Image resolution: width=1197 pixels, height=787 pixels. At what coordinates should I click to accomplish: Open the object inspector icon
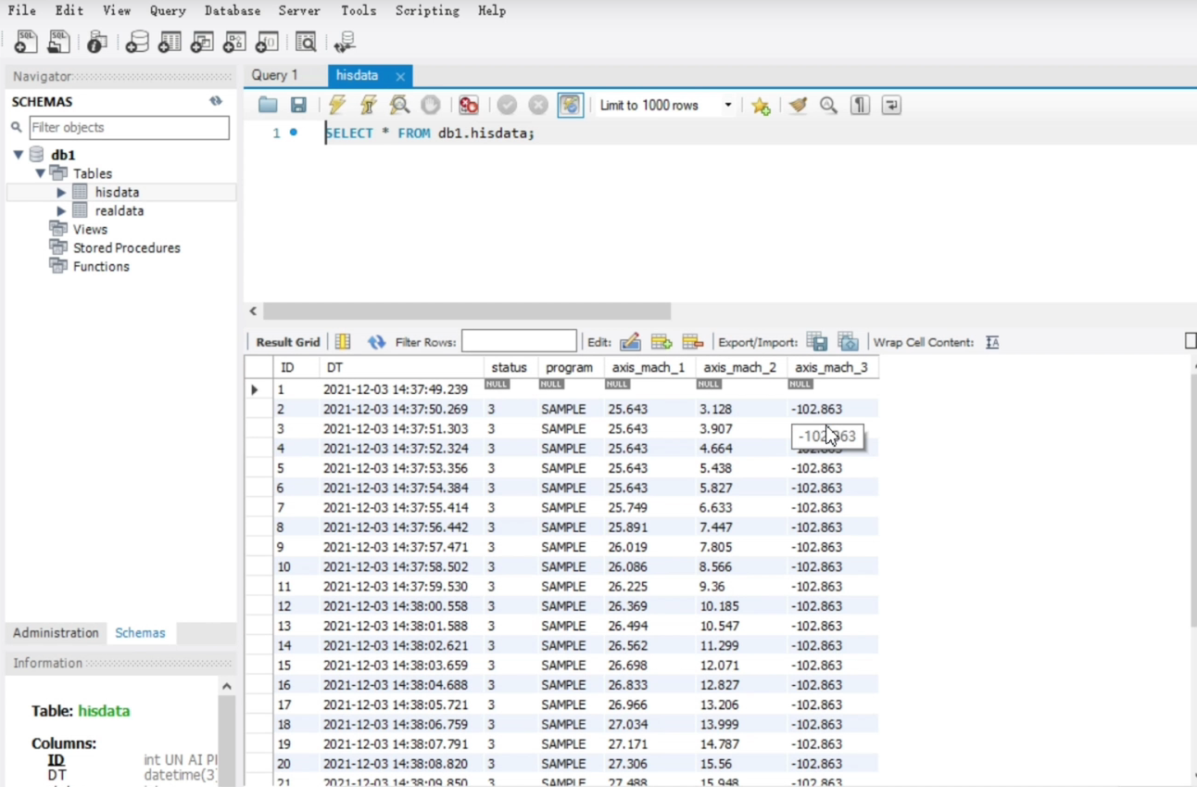(96, 42)
